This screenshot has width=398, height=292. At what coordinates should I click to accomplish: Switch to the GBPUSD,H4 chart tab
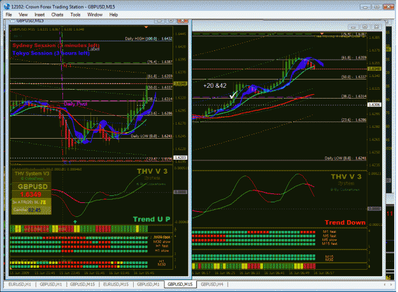212,284
